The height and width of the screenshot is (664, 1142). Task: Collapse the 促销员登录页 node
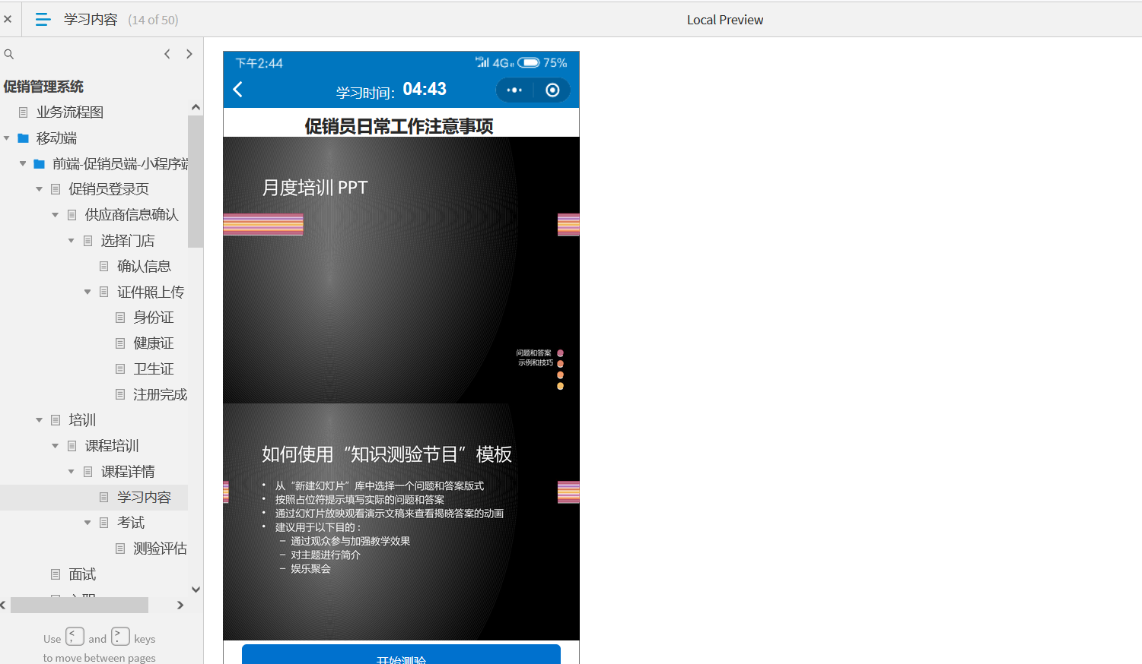coord(40,189)
